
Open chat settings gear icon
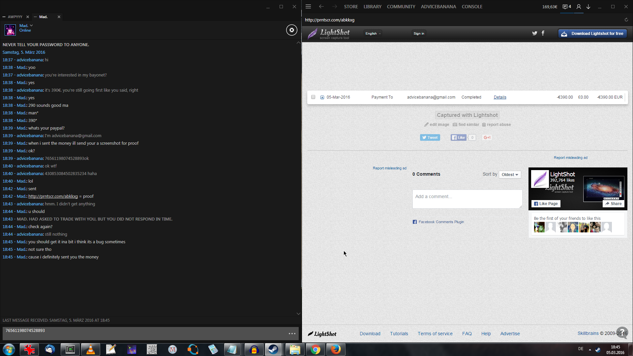pos(291,30)
